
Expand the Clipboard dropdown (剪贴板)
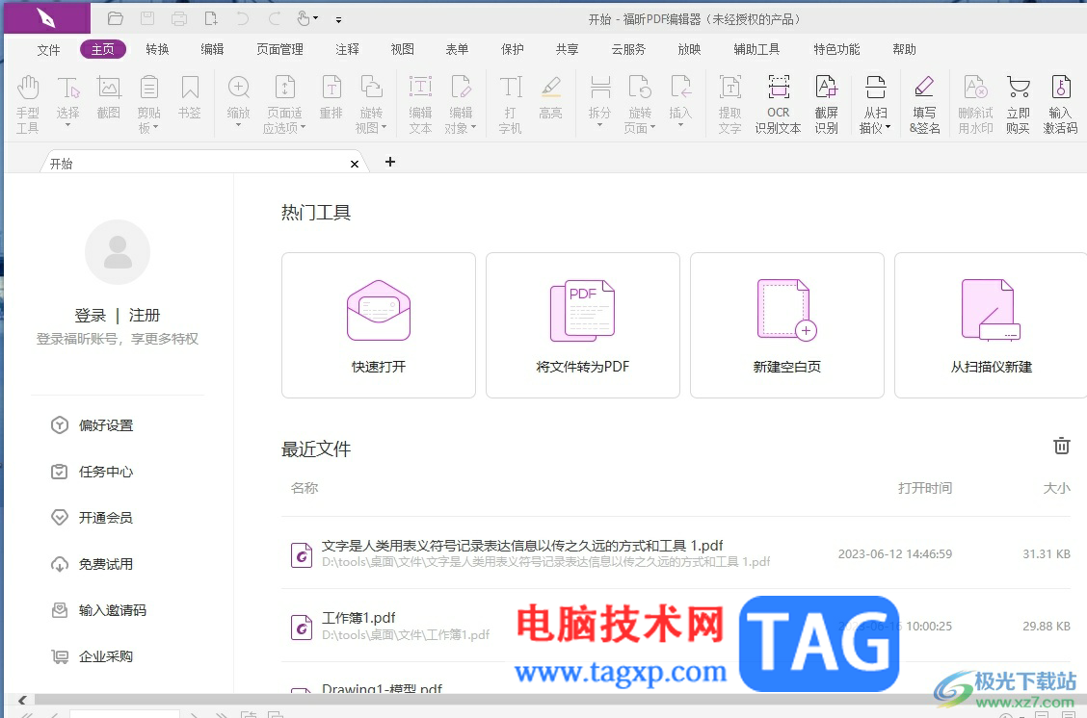pos(156,127)
